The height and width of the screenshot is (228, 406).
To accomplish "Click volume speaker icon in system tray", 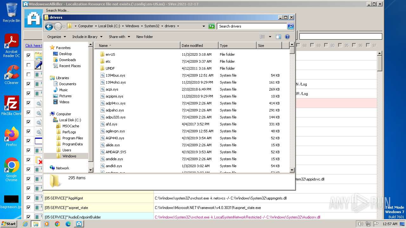I will (360, 224).
